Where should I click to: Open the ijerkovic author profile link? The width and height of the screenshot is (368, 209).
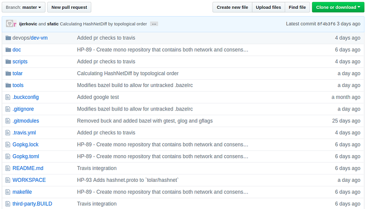(29, 24)
